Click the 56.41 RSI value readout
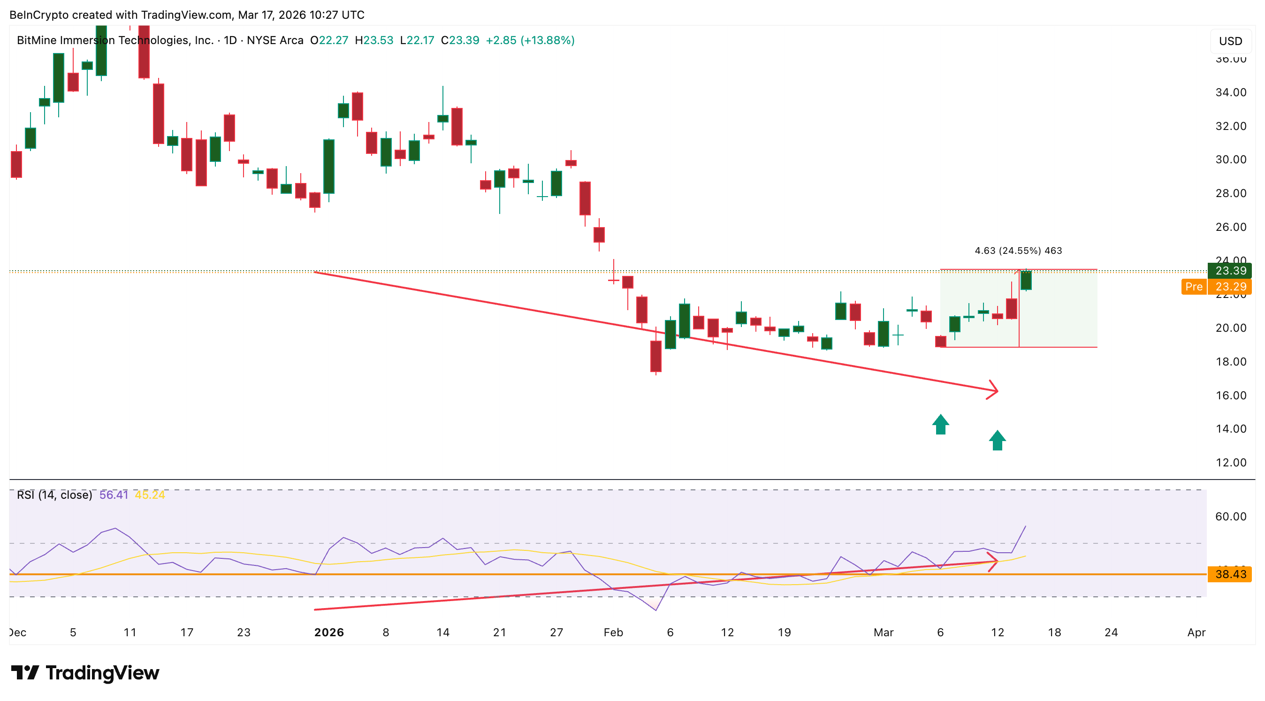Viewport: 1265px width, 701px height. (x=114, y=495)
